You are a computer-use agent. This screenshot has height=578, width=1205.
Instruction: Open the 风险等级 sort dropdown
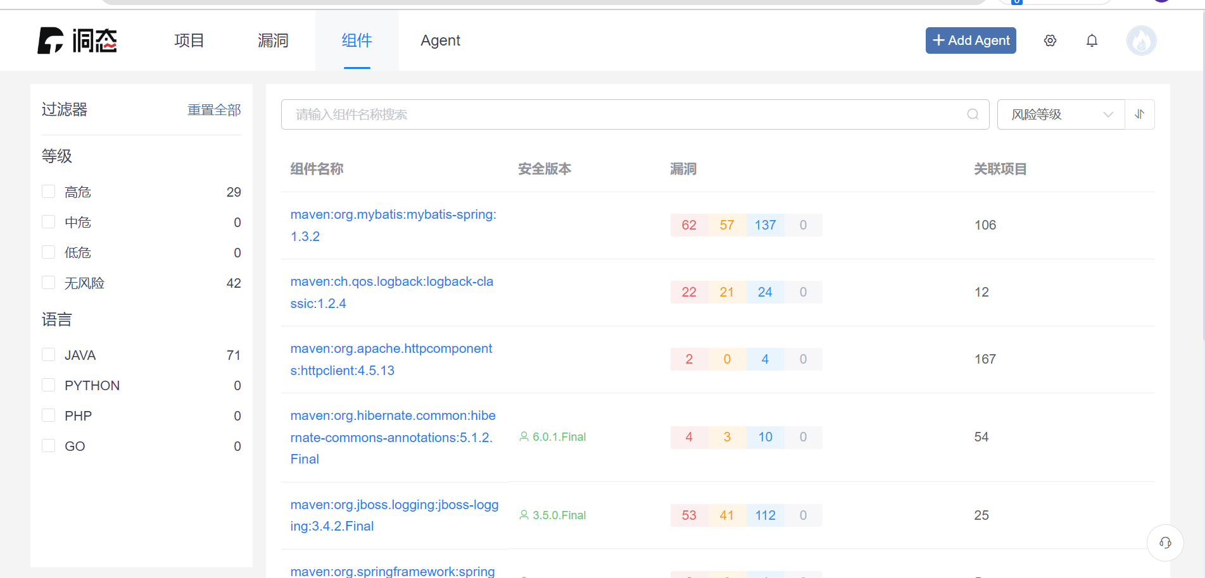[x=1061, y=114]
